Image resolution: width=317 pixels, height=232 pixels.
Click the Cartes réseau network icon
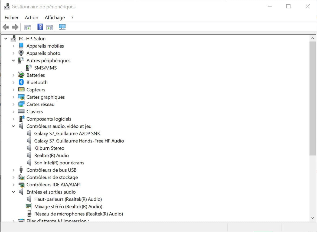pyautogui.click(x=21, y=104)
